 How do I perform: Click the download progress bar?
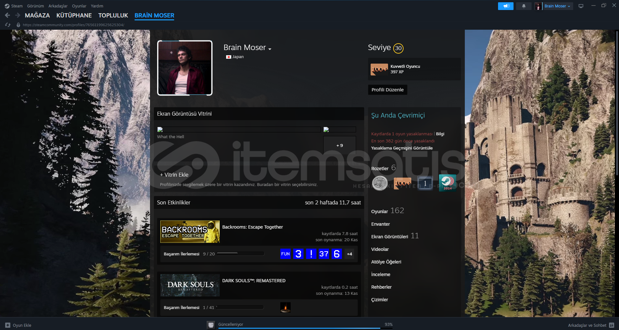tap(299, 327)
